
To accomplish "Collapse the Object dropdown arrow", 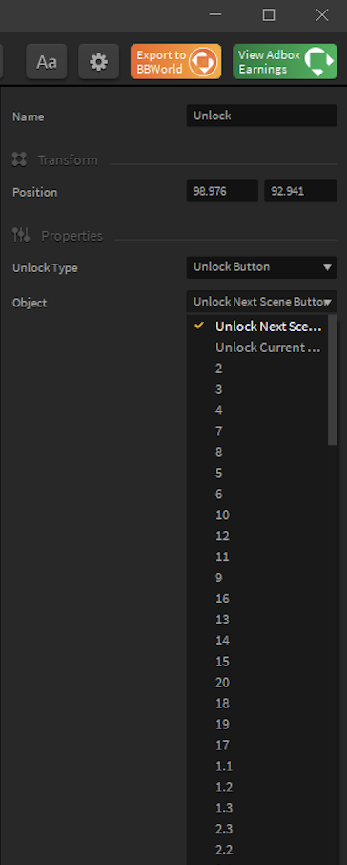I will click(328, 302).
